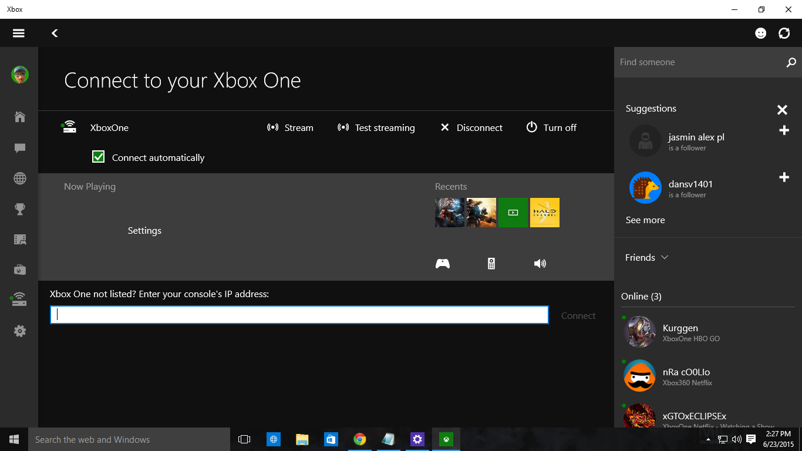802x451 pixels.
Task: Click the search magnifier next to Find someone
Action: (791, 62)
